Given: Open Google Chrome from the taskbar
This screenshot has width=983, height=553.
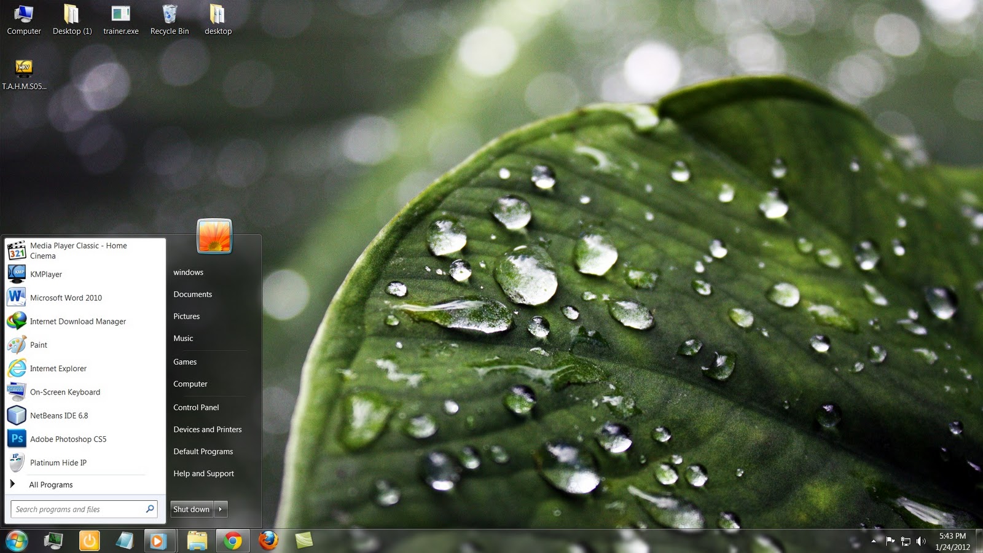Looking at the screenshot, I should click(x=232, y=541).
